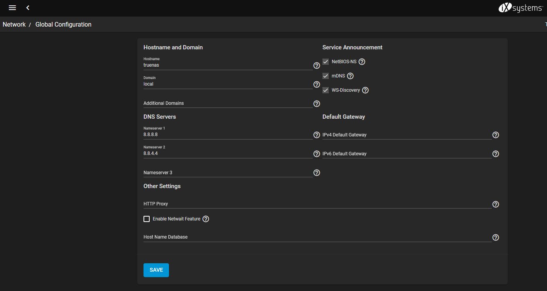Screen dimensions: 547x291
Task: Click the DNS Servers heading
Action: pyautogui.click(x=160, y=117)
